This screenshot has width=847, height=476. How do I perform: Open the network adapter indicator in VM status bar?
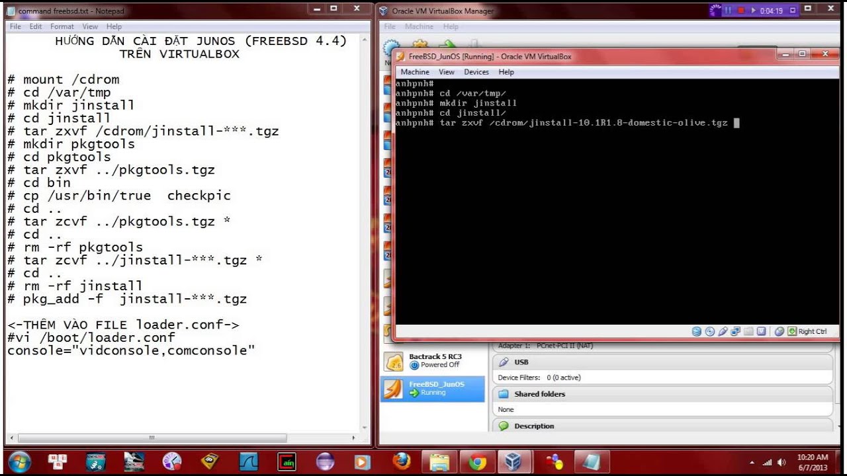(735, 331)
